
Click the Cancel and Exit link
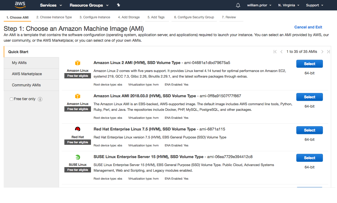coord(308,27)
